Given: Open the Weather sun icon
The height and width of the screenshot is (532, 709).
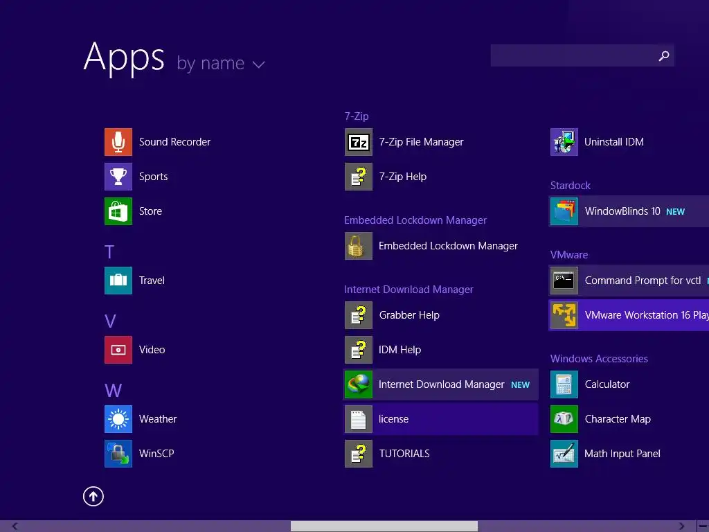Looking at the screenshot, I should (x=118, y=419).
